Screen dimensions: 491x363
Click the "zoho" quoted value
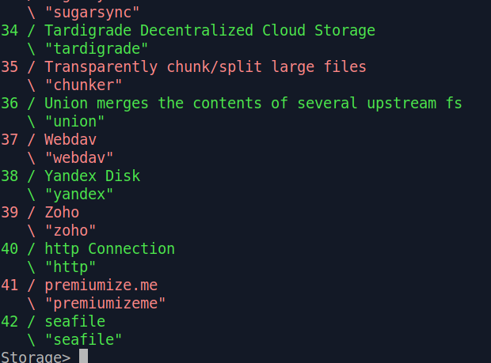click(x=70, y=230)
